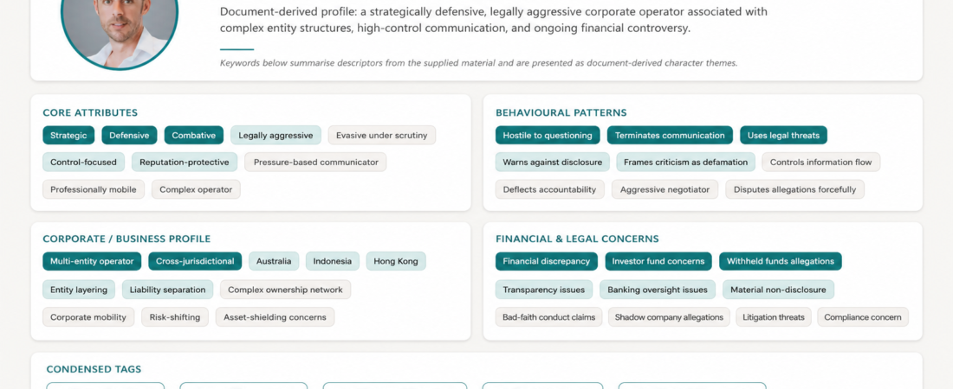Click the Shadow company allegations tag
Image resolution: width=953 pixels, height=389 pixels.
tap(669, 316)
